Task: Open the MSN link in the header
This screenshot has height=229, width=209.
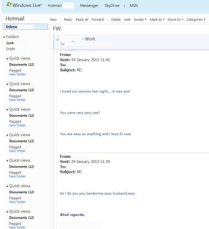Action: tap(134, 6)
